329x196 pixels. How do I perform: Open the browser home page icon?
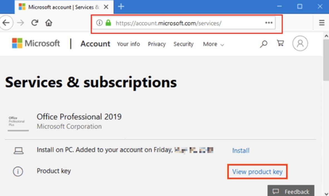(49, 22)
